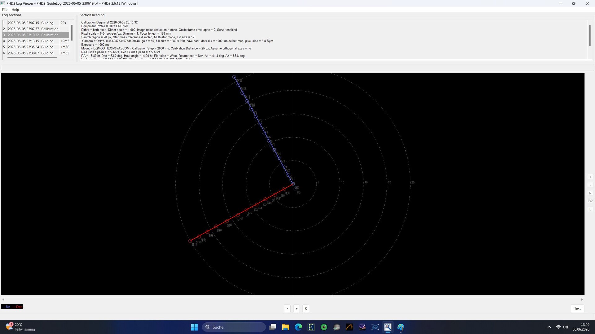The width and height of the screenshot is (595, 334).
Task: Open the black-and-orange arc app in taskbar
Action: (x=349, y=327)
